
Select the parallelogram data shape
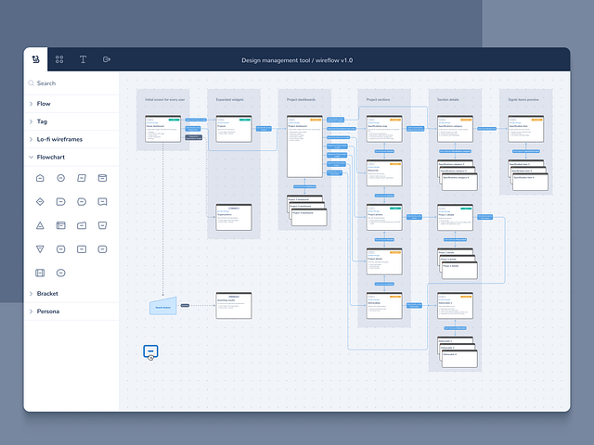coord(82,178)
